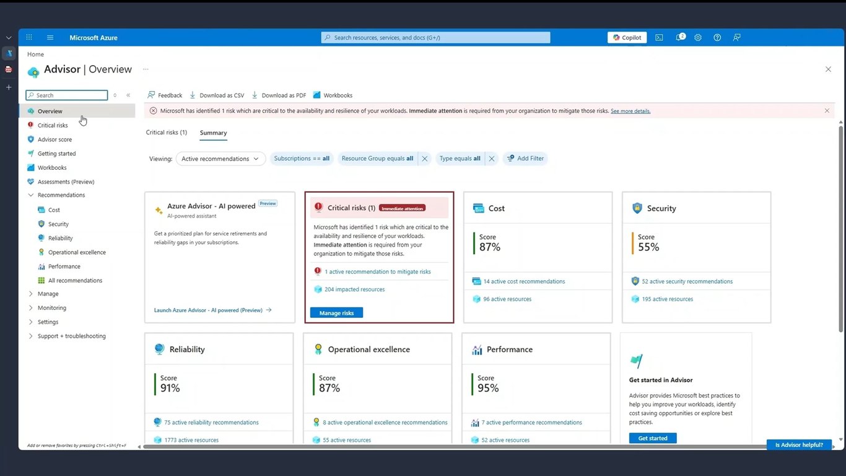The image size is (846, 476).
Task: Open Workbooks from the toolbar
Action: [333, 95]
